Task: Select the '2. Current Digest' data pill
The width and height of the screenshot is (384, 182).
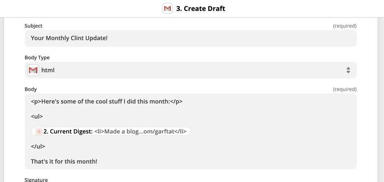Action: click(111, 131)
